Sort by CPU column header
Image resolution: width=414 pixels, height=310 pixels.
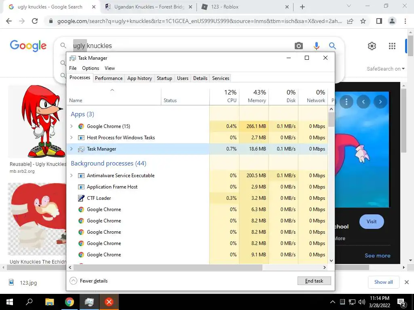pyautogui.click(x=224, y=96)
